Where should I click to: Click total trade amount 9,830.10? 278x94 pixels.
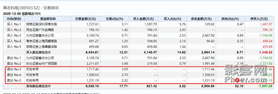click(x=92, y=86)
